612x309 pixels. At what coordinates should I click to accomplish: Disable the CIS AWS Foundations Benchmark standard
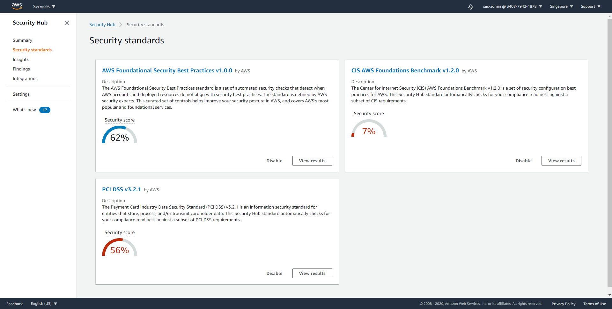[x=524, y=161]
